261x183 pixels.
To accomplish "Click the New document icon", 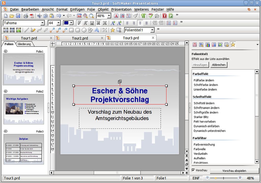I will click(6, 16).
